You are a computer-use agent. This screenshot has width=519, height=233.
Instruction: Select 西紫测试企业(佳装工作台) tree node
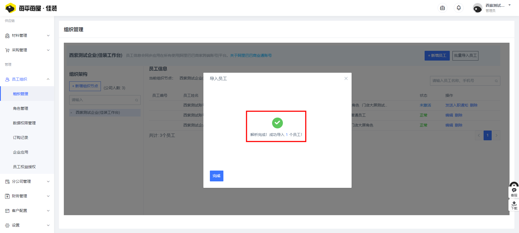[105, 112]
